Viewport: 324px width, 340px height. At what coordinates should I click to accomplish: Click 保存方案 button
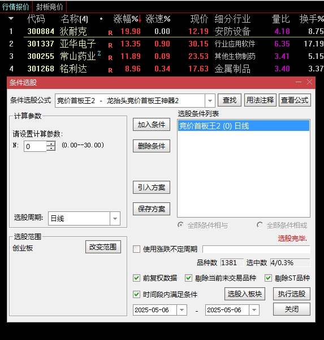point(152,209)
